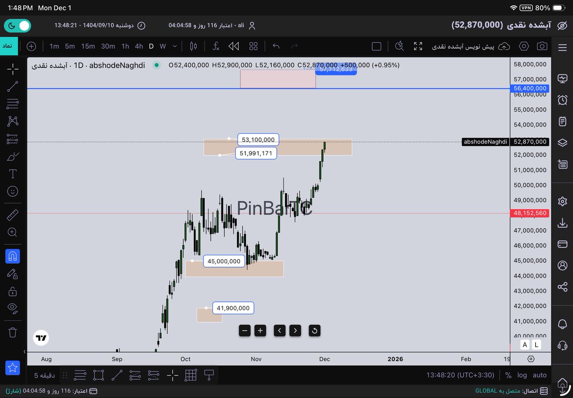Toggle stay-in-drawing-mode pencil lock
The image size is (573, 398).
tap(13, 274)
